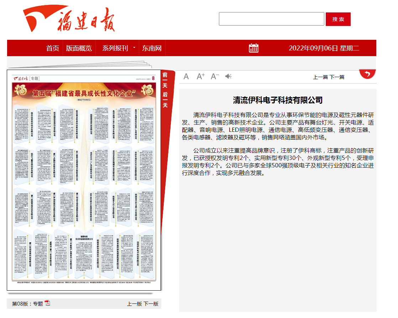Click the 第五届 headline on the page preview
The height and width of the screenshot is (318, 398).
84,93
